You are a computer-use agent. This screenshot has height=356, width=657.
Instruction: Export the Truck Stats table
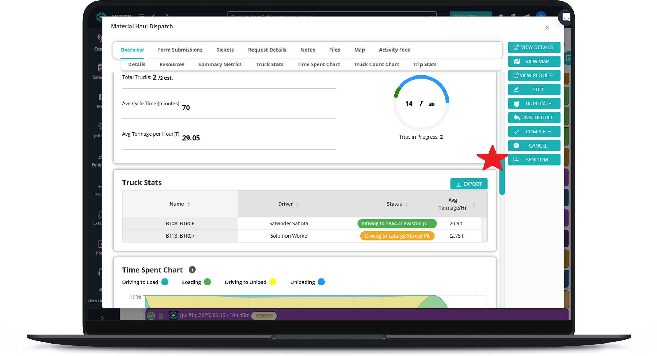click(x=469, y=184)
